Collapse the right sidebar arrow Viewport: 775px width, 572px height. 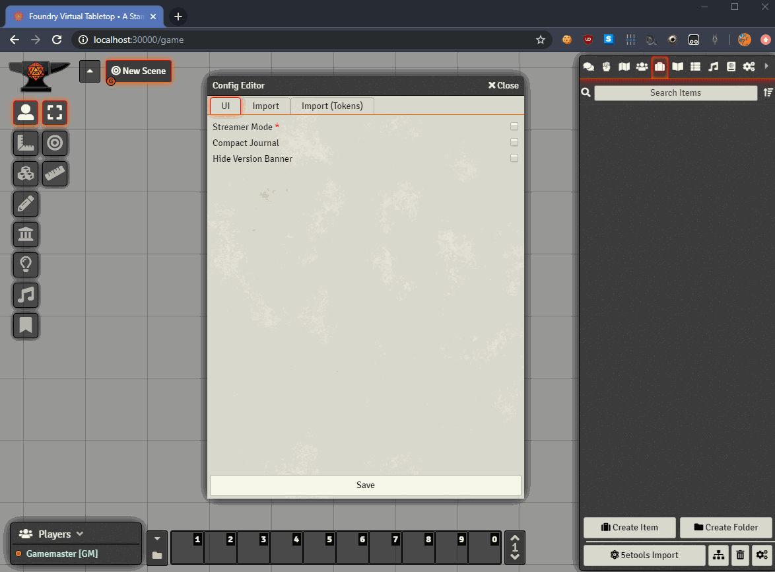[x=766, y=67]
